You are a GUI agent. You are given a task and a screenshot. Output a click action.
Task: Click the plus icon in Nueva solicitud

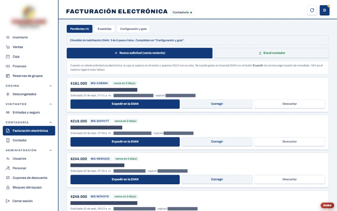116,53
